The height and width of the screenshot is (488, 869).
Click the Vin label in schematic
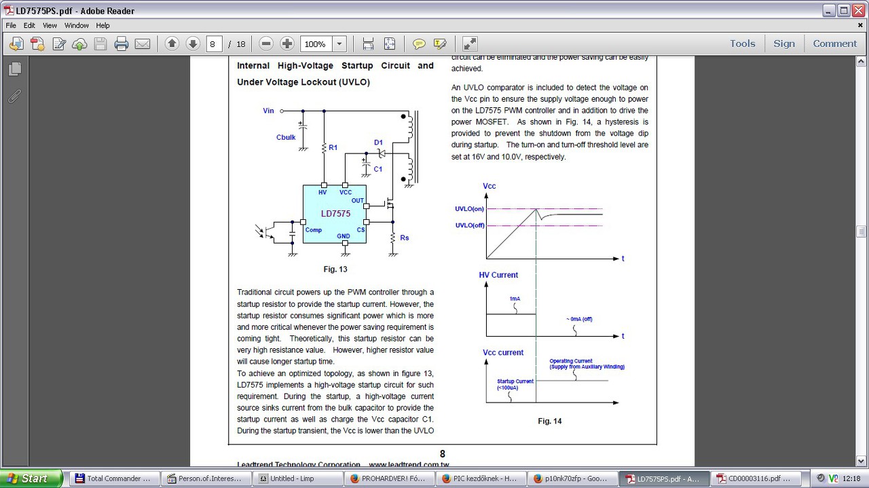(268, 111)
